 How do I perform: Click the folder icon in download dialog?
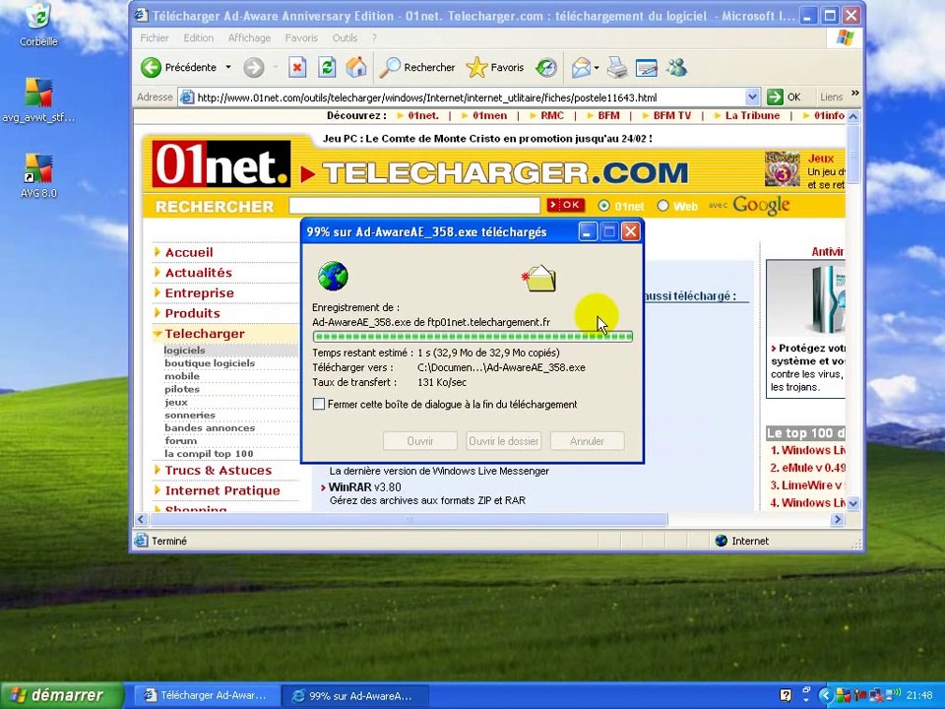[539, 279]
